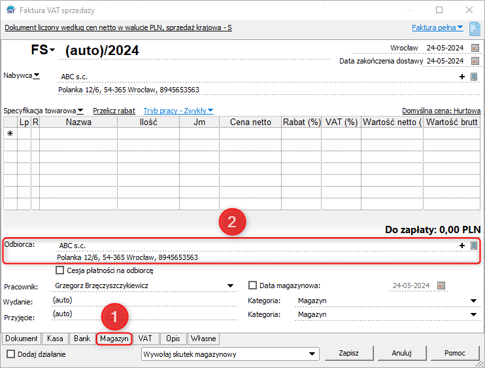Click the document icon next to Faktura pełna
The image size is (485, 368).
(x=475, y=28)
